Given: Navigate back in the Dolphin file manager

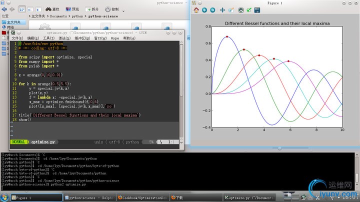Looking at the screenshot, I should 4,9.
